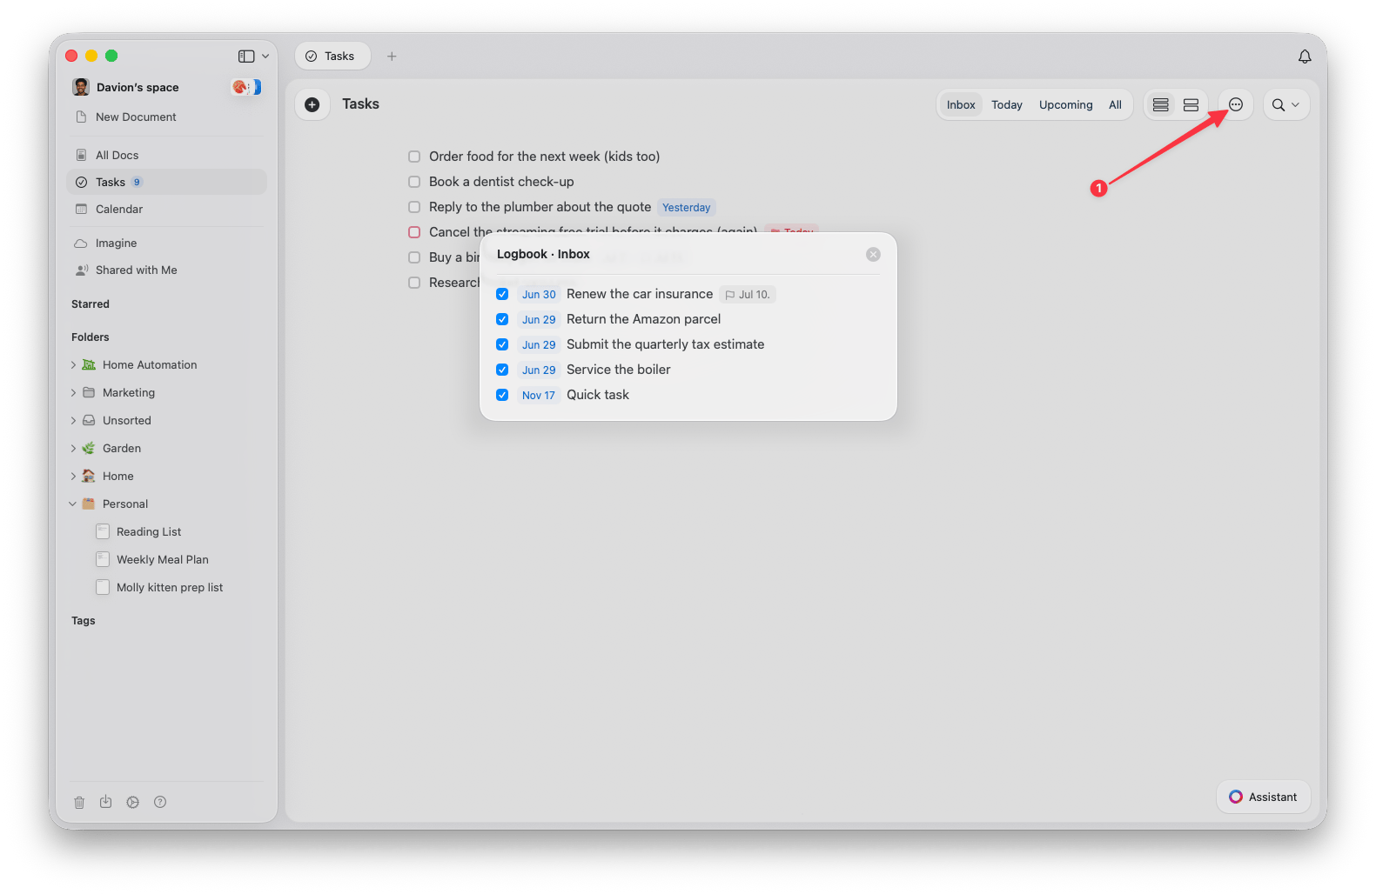Click Davion's profile avatar
1376x894 pixels.
(x=81, y=87)
